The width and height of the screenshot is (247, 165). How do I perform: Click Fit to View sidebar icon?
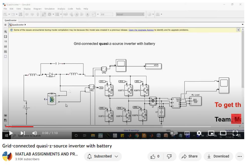tap(6, 37)
